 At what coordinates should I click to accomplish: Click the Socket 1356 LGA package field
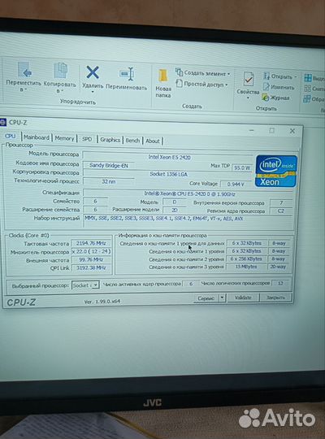point(168,174)
